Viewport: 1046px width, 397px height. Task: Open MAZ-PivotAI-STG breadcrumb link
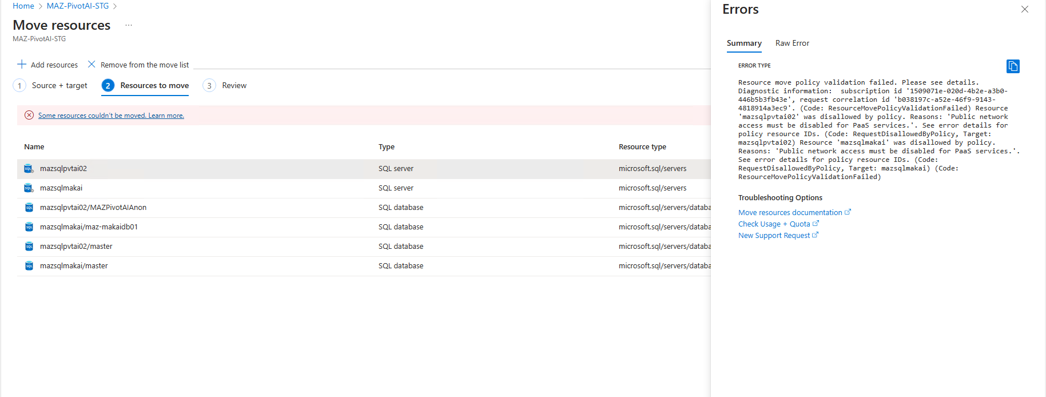pyautogui.click(x=78, y=6)
